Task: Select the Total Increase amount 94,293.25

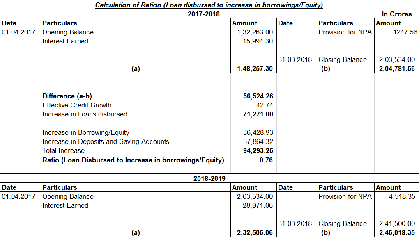Action: [258, 151]
